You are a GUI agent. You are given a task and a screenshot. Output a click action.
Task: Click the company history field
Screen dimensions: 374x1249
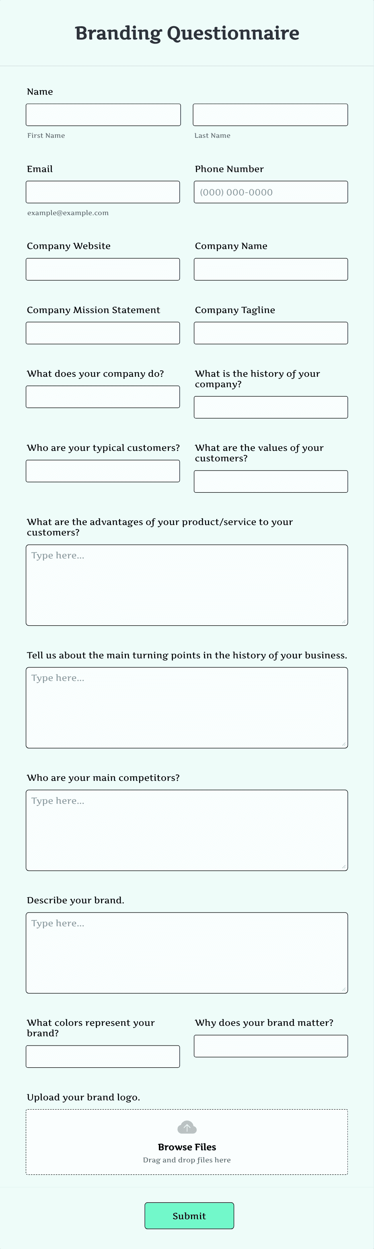coord(271,407)
